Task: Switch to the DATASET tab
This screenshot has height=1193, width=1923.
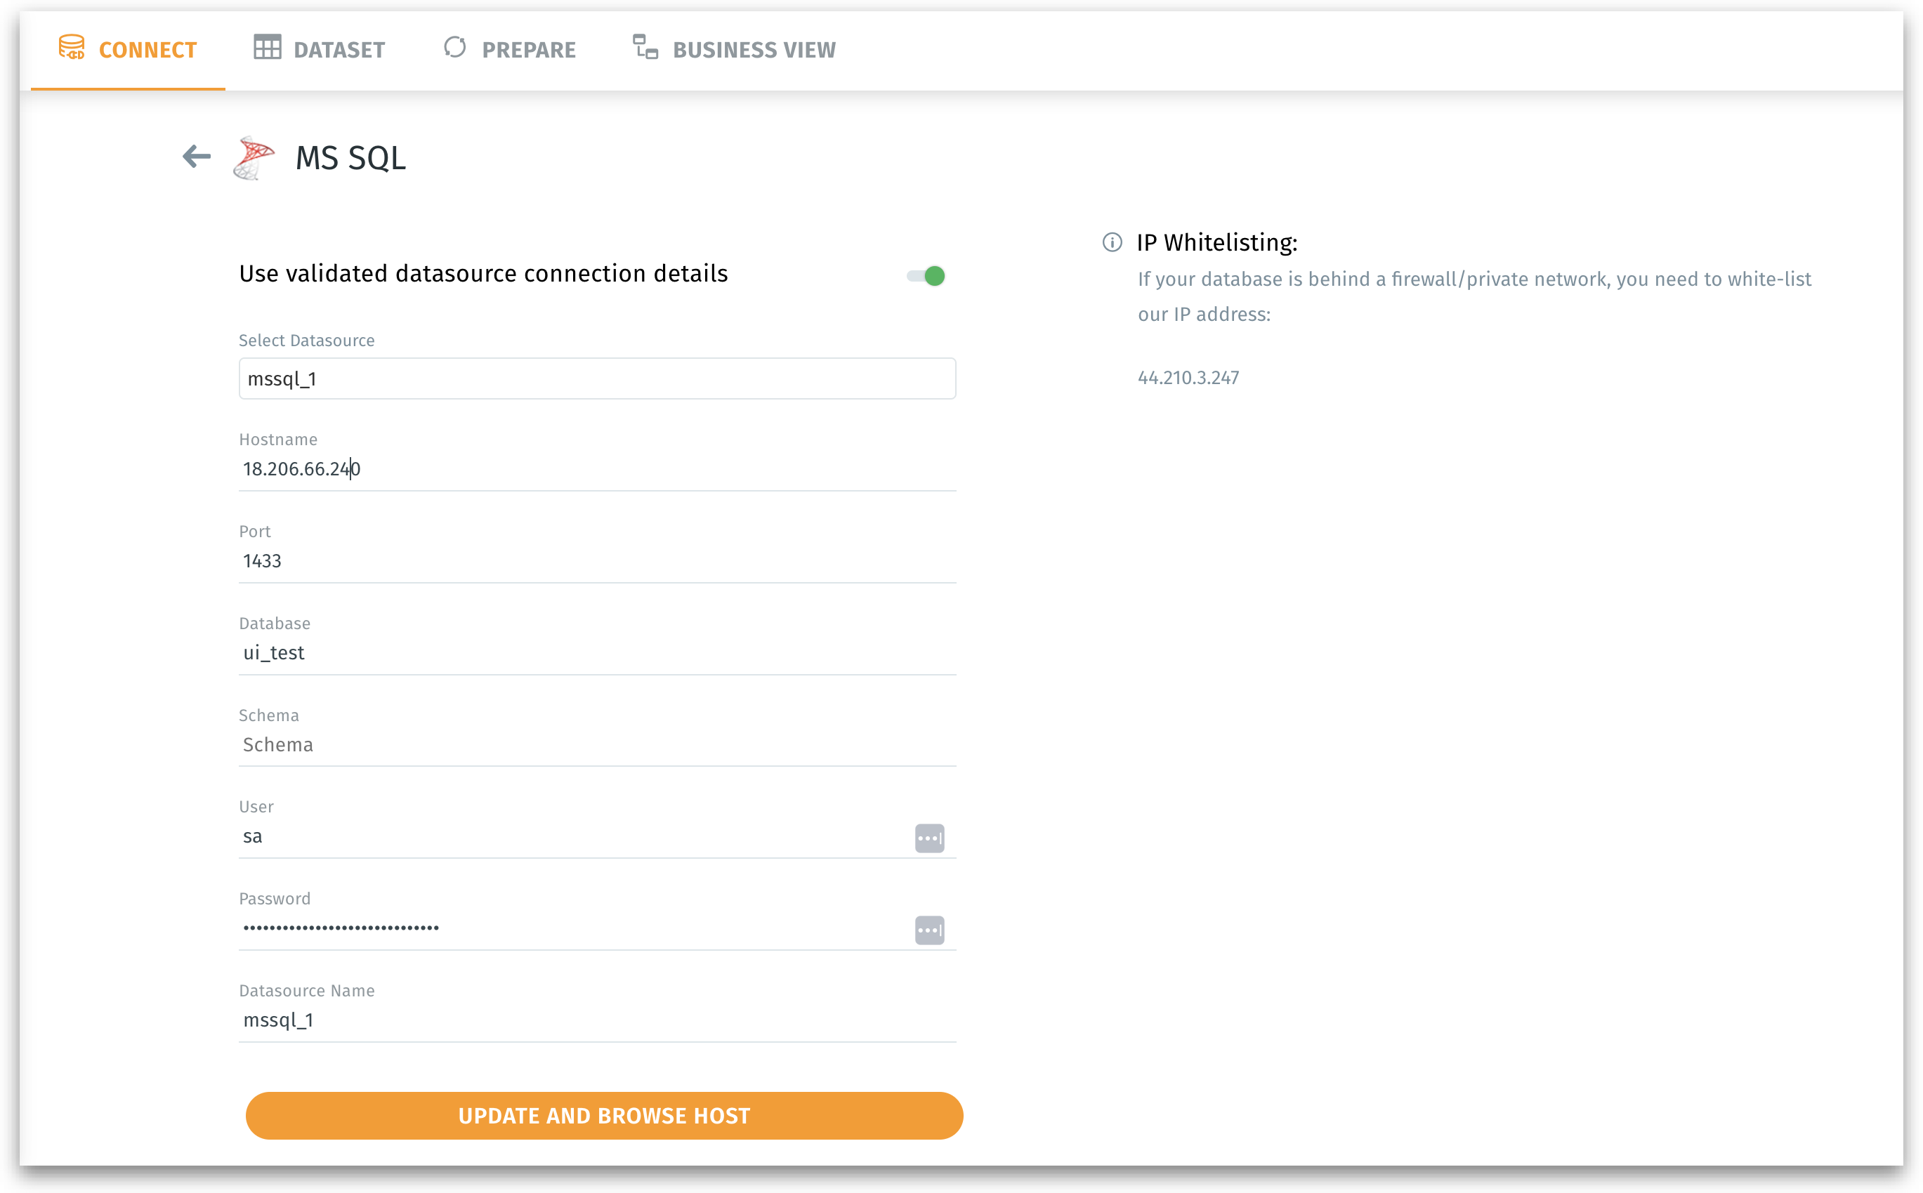Action: [339, 50]
